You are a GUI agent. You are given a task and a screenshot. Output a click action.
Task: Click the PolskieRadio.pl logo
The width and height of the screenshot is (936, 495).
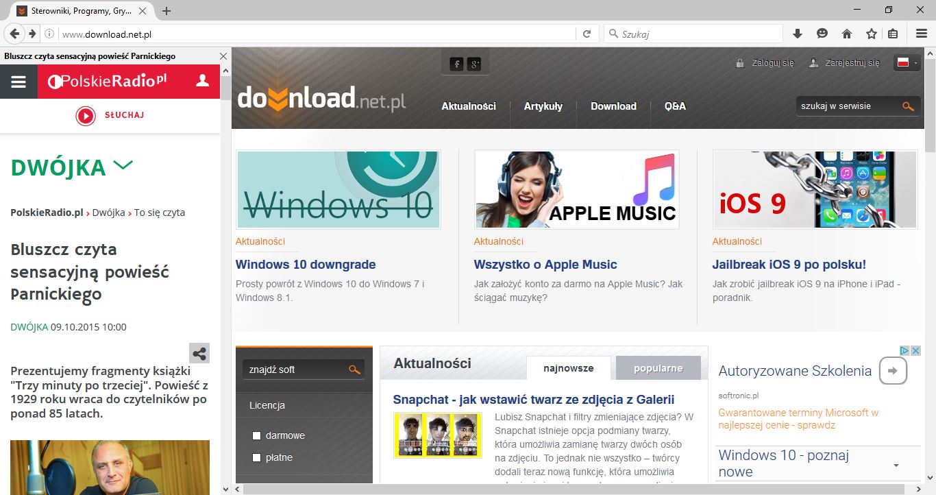(x=108, y=82)
